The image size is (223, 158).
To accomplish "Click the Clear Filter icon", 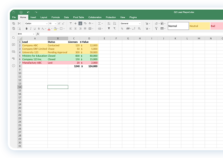I will [115, 28].
